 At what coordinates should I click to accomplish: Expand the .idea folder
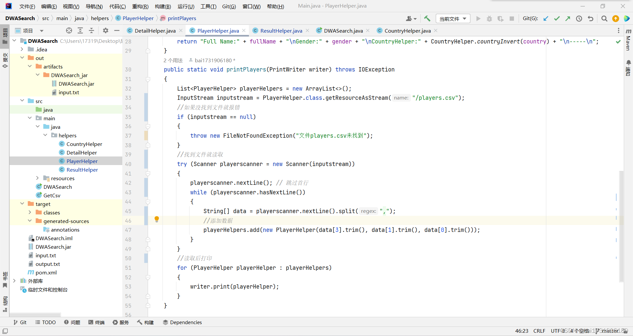pyautogui.click(x=22, y=49)
